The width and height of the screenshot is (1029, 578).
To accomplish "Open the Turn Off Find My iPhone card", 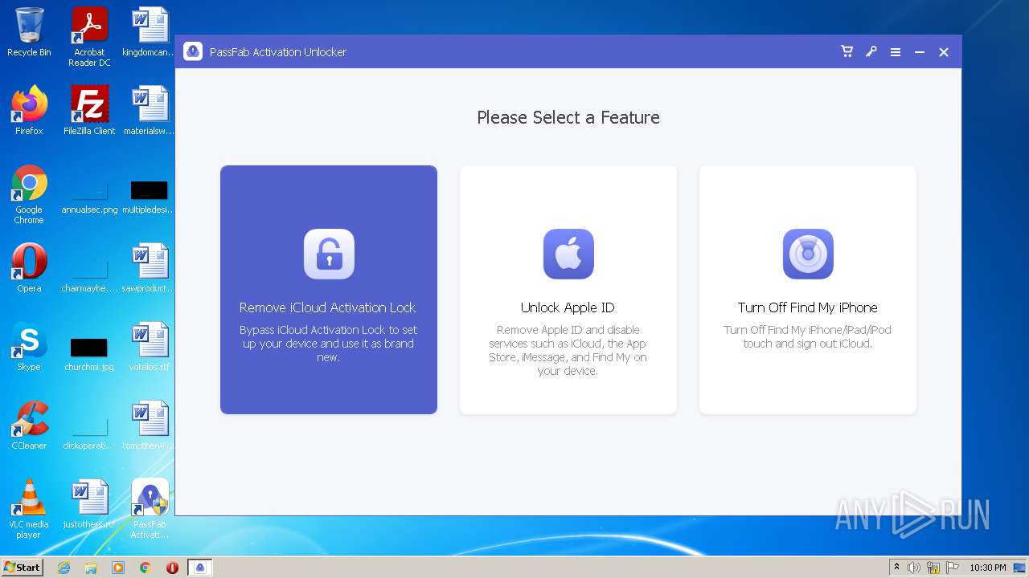I will click(x=808, y=290).
